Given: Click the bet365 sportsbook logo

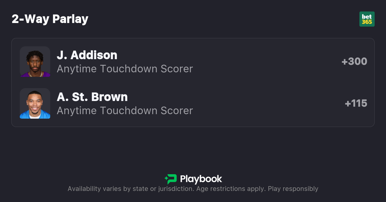Looking at the screenshot, I should tap(367, 19).
